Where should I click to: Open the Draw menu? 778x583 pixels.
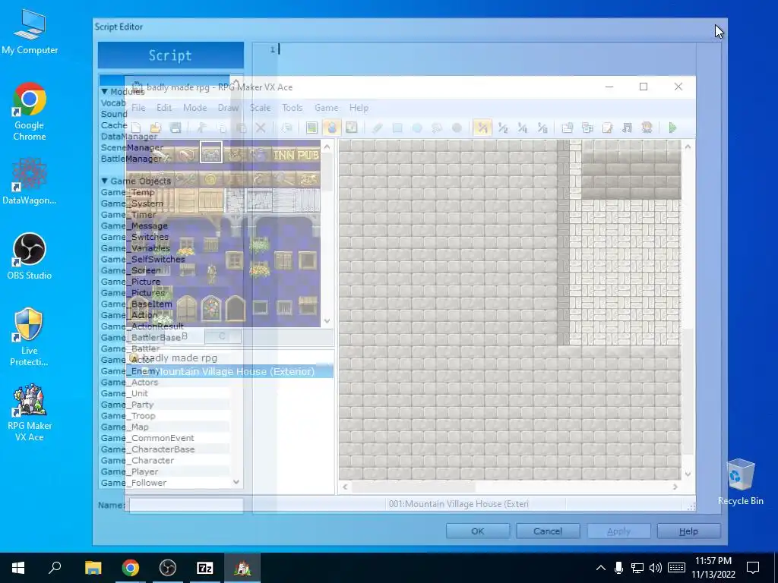(x=228, y=108)
